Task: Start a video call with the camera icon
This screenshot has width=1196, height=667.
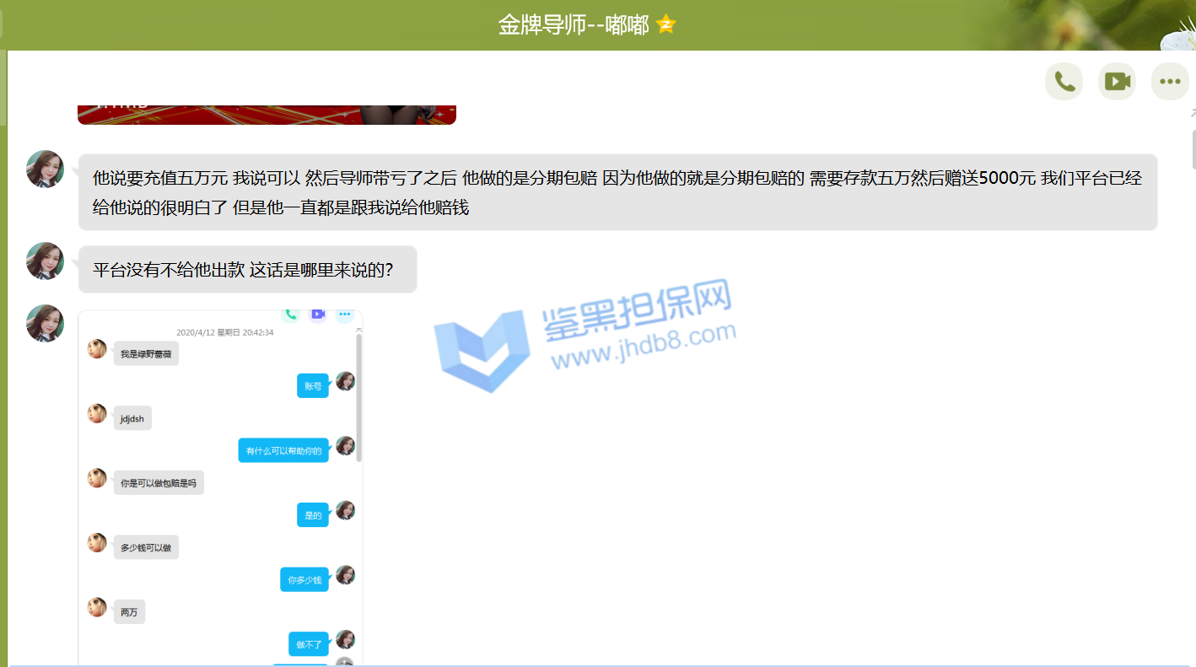Action: coord(1117,81)
